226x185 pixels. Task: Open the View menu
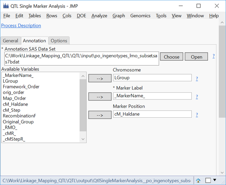coord(177,16)
